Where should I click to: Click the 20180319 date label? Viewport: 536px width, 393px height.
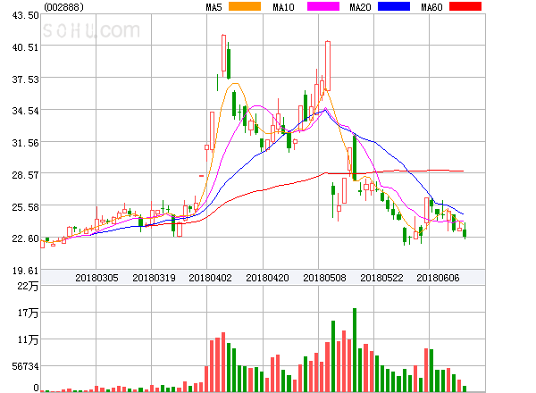point(154,278)
